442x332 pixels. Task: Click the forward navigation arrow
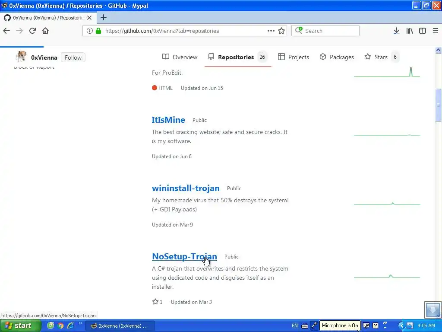tap(19, 31)
